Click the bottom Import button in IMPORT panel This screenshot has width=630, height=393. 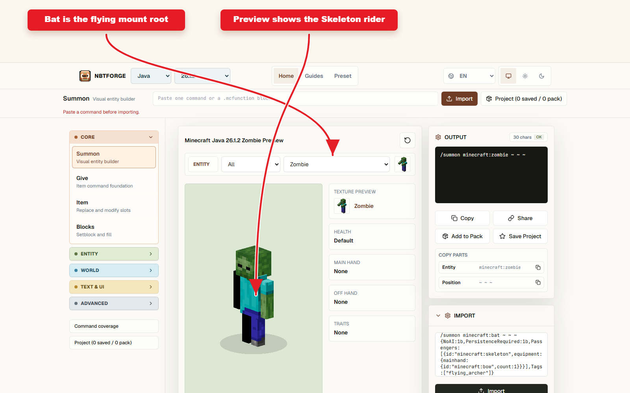pyautogui.click(x=491, y=389)
